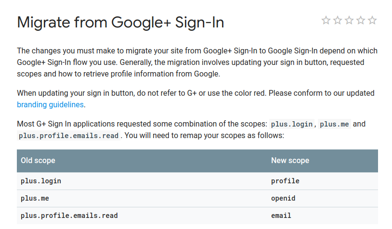Image resolution: width=392 pixels, height=229 pixels.
Task: Rate the page five stars
Action: tap(372, 20)
